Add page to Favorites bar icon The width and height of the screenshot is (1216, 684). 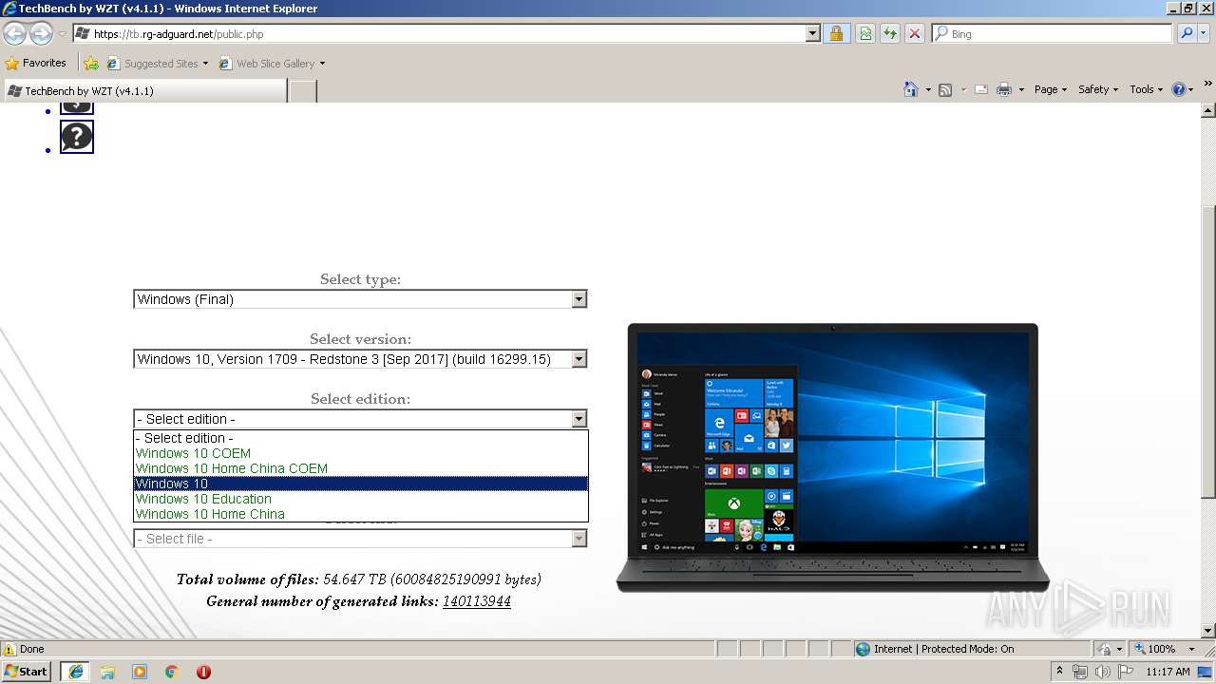tap(91, 64)
